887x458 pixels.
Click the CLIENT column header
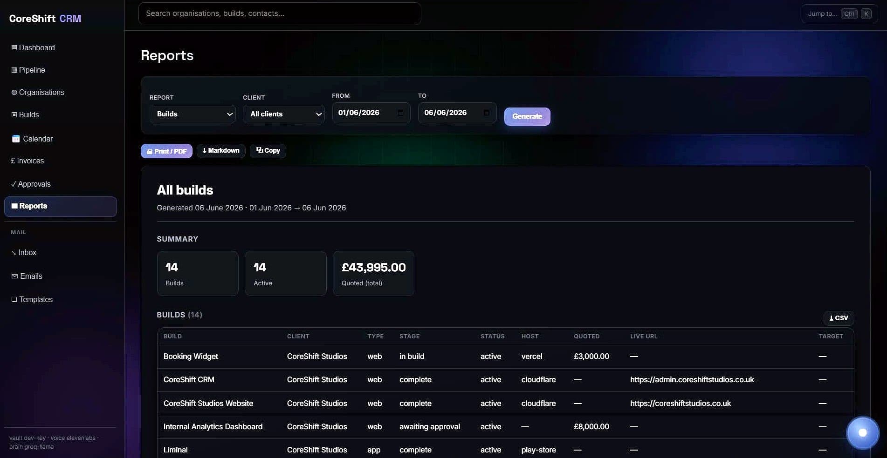click(x=298, y=337)
